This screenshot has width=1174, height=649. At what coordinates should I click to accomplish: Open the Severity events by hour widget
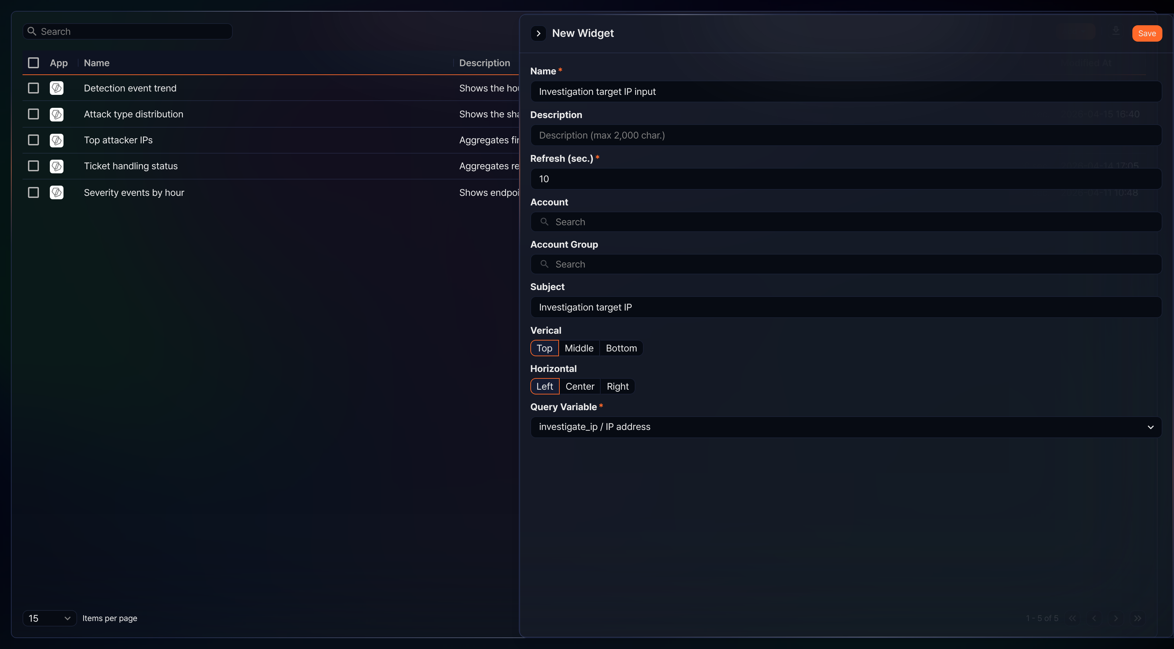(x=134, y=192)
